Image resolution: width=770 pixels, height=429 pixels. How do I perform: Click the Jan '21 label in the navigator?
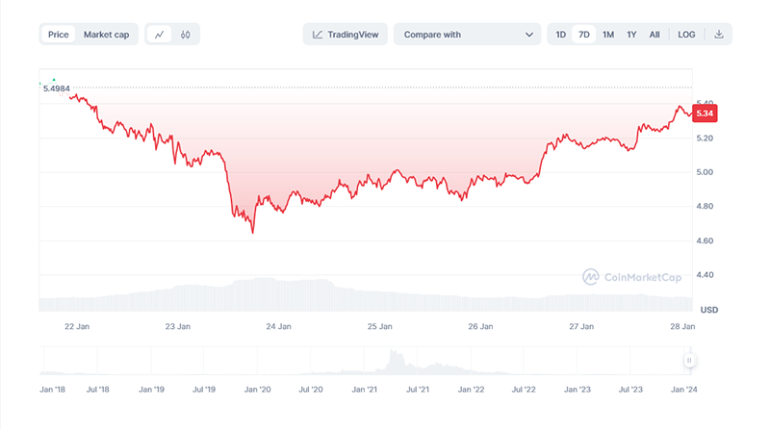(x=364, y=390)
